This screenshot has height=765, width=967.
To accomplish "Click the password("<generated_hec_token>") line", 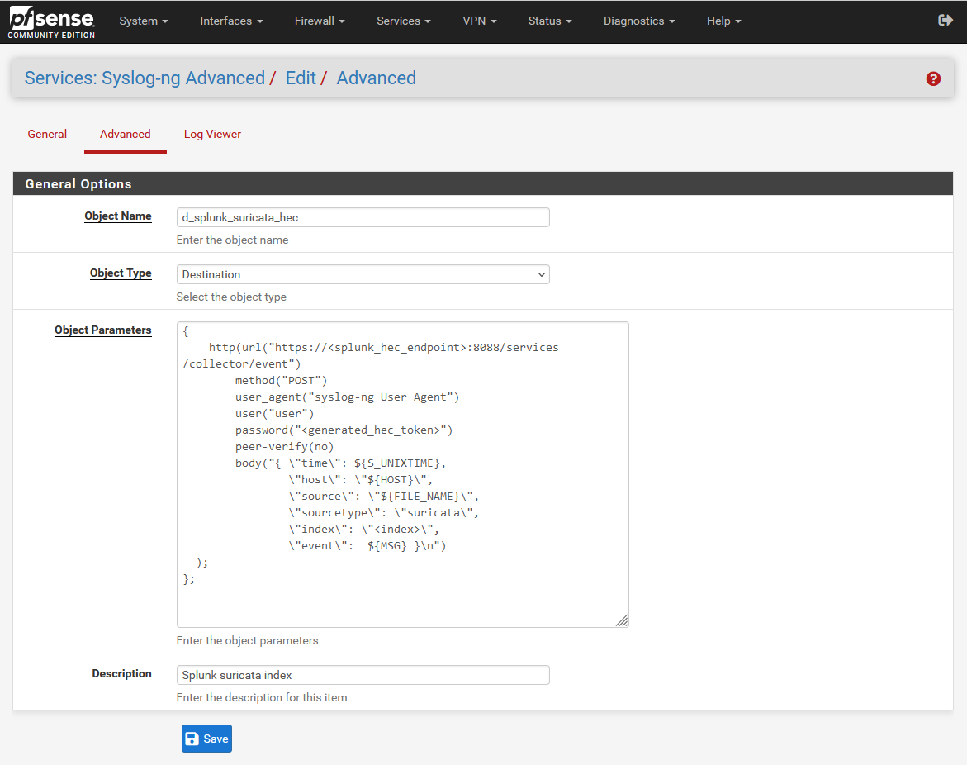I will [344, 430].
